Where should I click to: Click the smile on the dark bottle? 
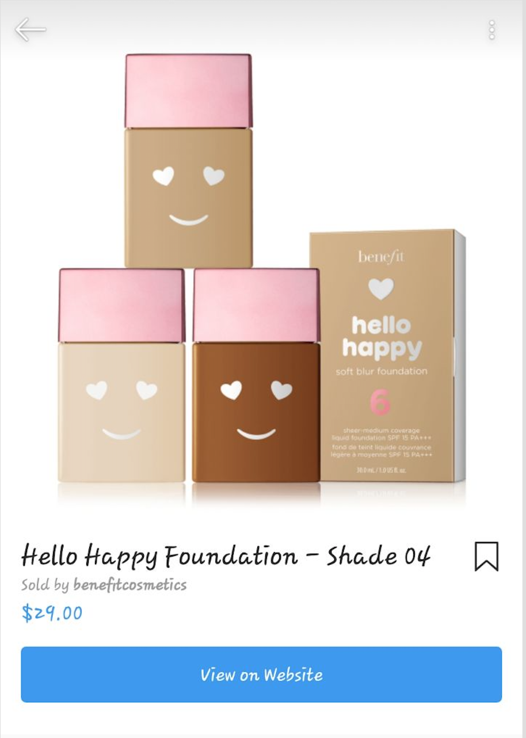(x=256, y=433)
